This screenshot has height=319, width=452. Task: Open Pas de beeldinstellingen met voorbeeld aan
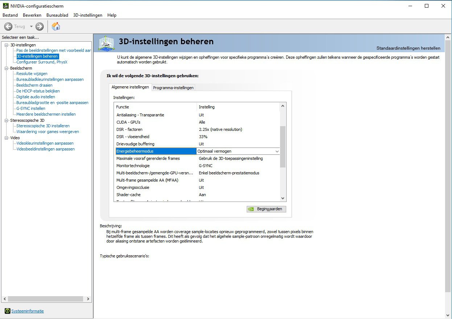pos(54,50)
